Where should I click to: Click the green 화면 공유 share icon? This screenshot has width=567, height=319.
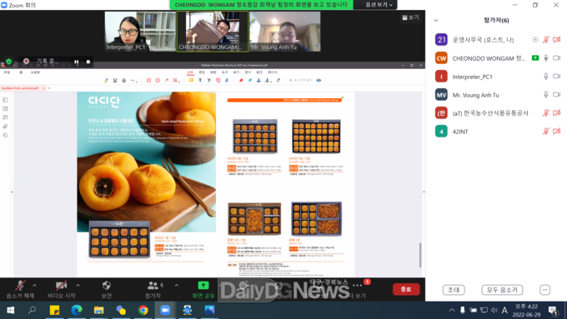point(203,286)
